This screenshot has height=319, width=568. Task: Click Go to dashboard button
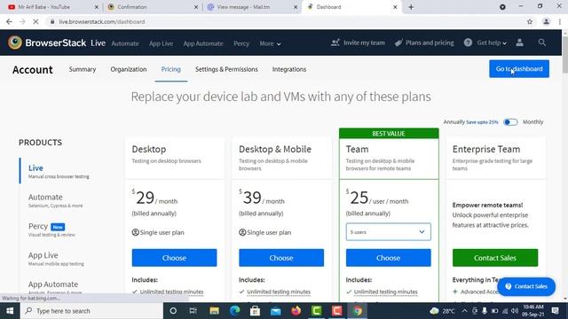coord(519,69)
